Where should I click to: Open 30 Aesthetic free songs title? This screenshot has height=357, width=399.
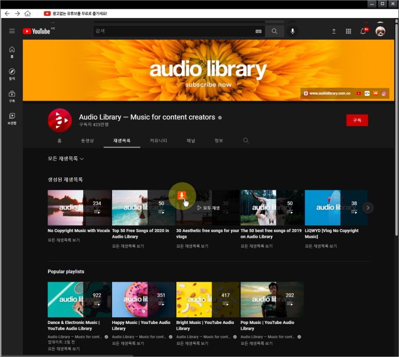tap(208, 233)
